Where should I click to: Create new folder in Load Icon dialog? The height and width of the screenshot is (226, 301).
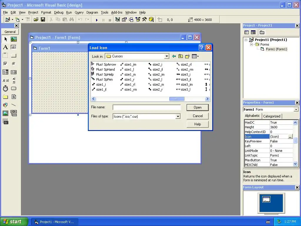(x=187, y=56)
